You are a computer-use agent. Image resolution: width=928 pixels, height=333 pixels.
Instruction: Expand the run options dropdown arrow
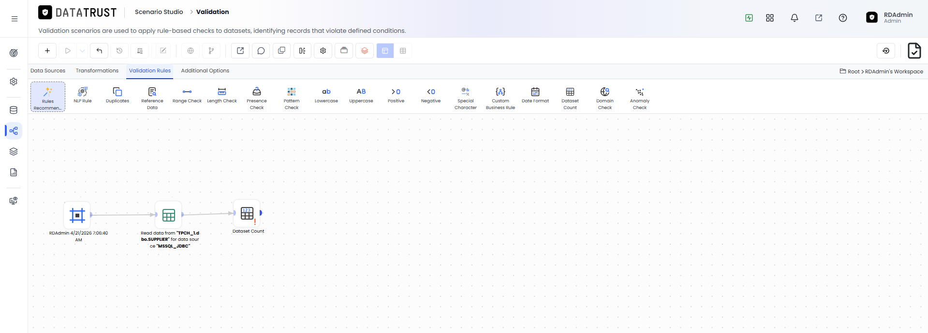pos(82,51)
